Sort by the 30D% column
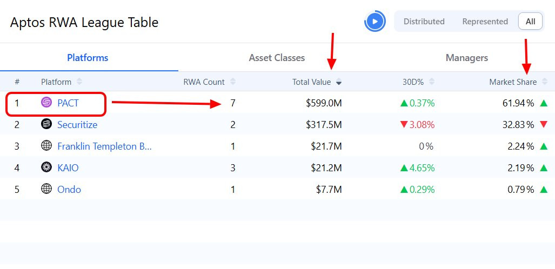Viewport: 555px width, 269px height. [418, 82]
